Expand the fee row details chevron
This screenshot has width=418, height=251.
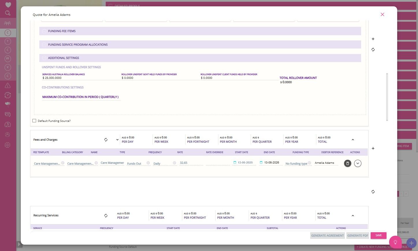tap(358, 163)
